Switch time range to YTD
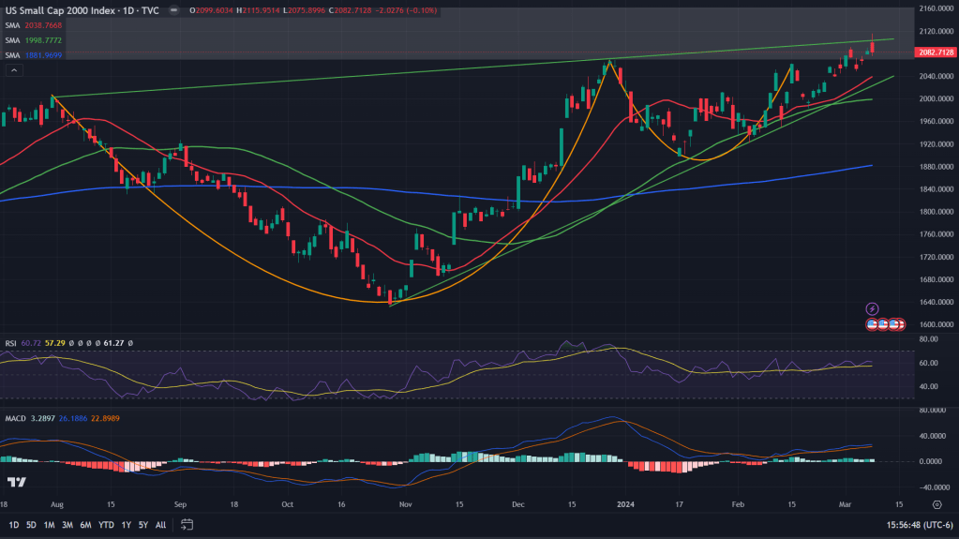 [105, 524]
